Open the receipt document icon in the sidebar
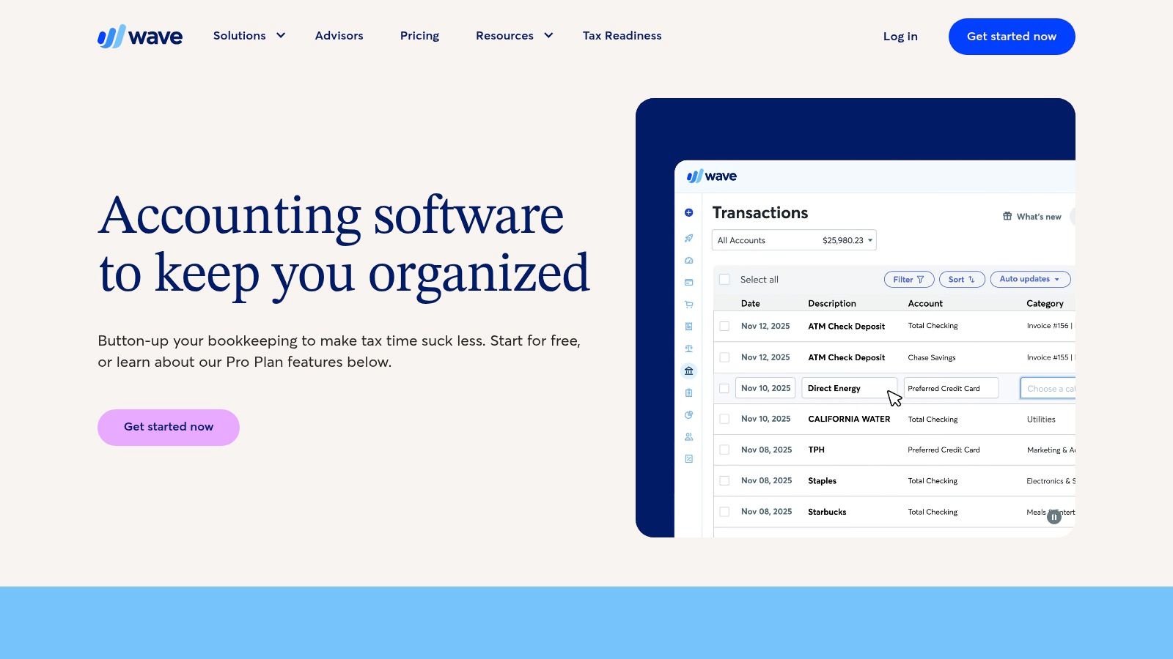The width and height of the screenshot is (1173, 659). tap(688, 327)
